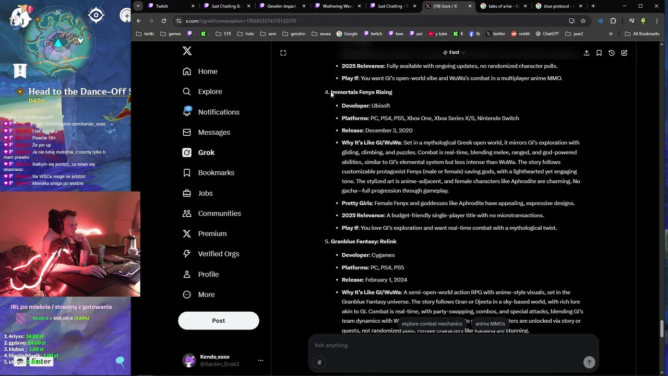Switch to the tales of arise tab
Screen dimensions: 668x376
(x=504, y=6)
